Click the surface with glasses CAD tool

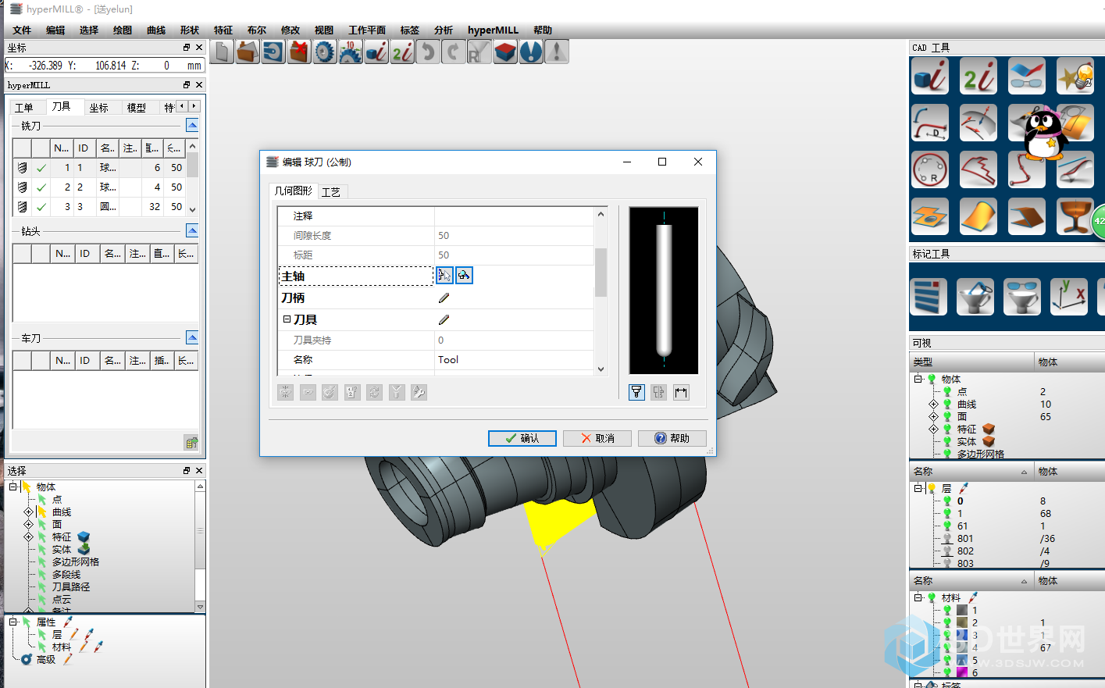coord(1027,76)
